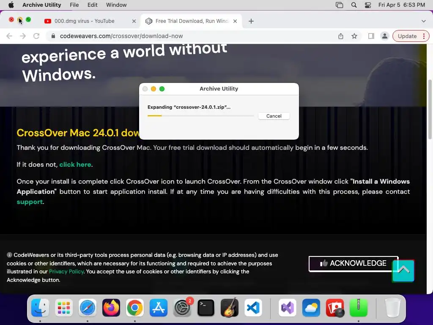The height and width of the screenshot is (325, 433).
Task: Open the Trash in the Dock
Action: 392,308
